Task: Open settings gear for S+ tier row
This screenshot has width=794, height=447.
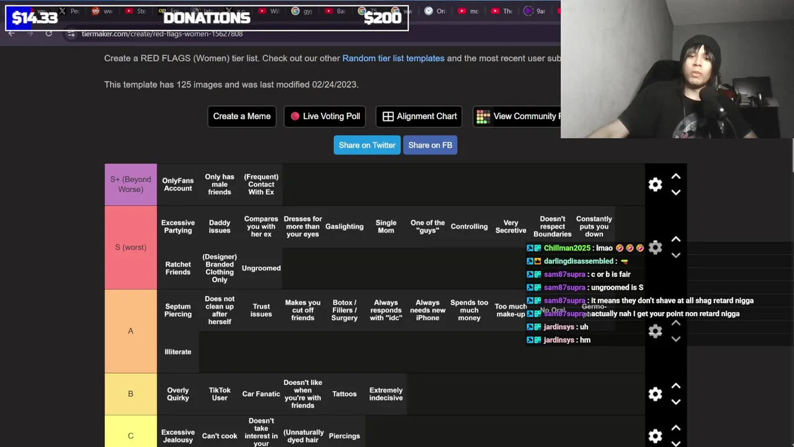Action: (655, 184)
